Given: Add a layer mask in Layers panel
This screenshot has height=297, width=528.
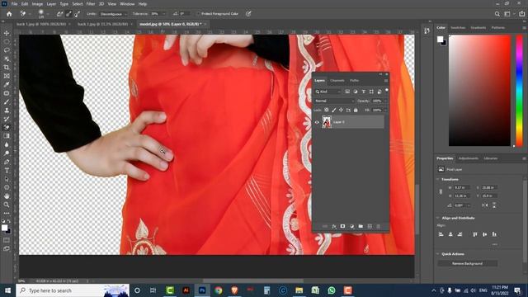Looking at the screenshot, I should coord(343,227).
